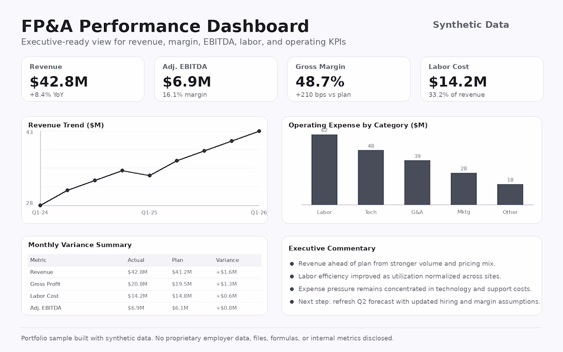Click the $20.8M actual cell
The image size is (563, 352).
[138, 284]
